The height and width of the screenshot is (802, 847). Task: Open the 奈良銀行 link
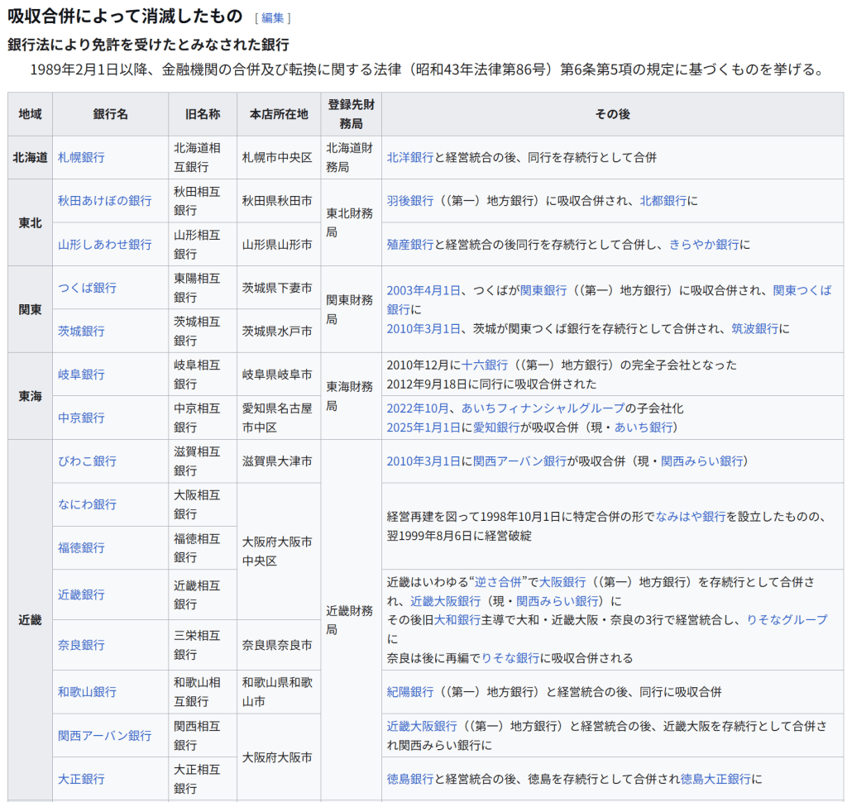[81, 645]
